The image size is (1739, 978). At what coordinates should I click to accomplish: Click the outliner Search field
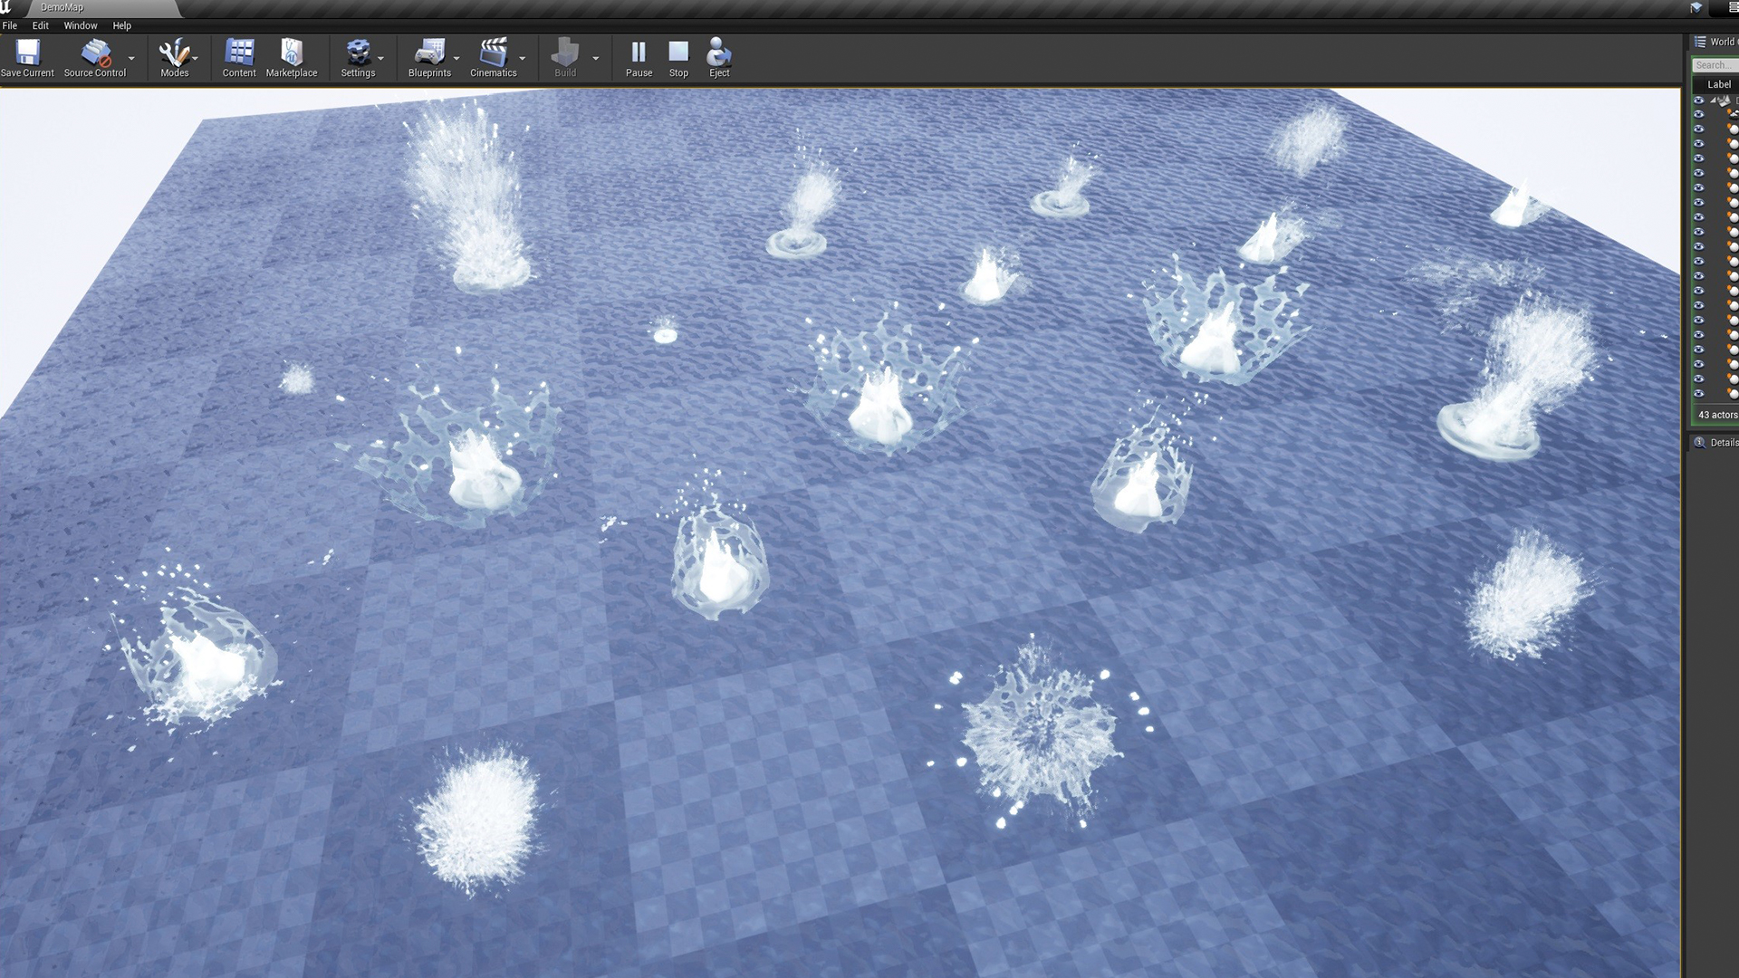(1715, 65)
